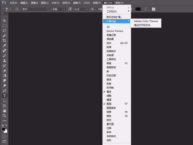Select the Crop tool
The height and width of the screenshot is (145, 193).
click(4, 40)
